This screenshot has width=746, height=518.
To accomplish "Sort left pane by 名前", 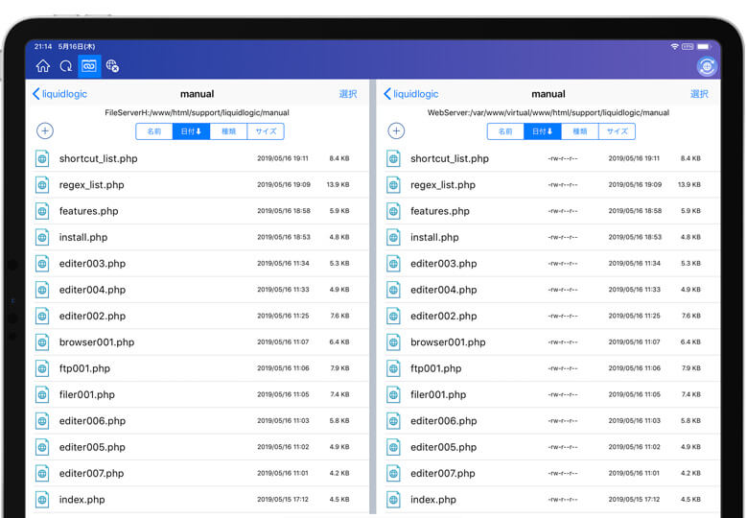I will pyautogui.click(x=153, y=131).
